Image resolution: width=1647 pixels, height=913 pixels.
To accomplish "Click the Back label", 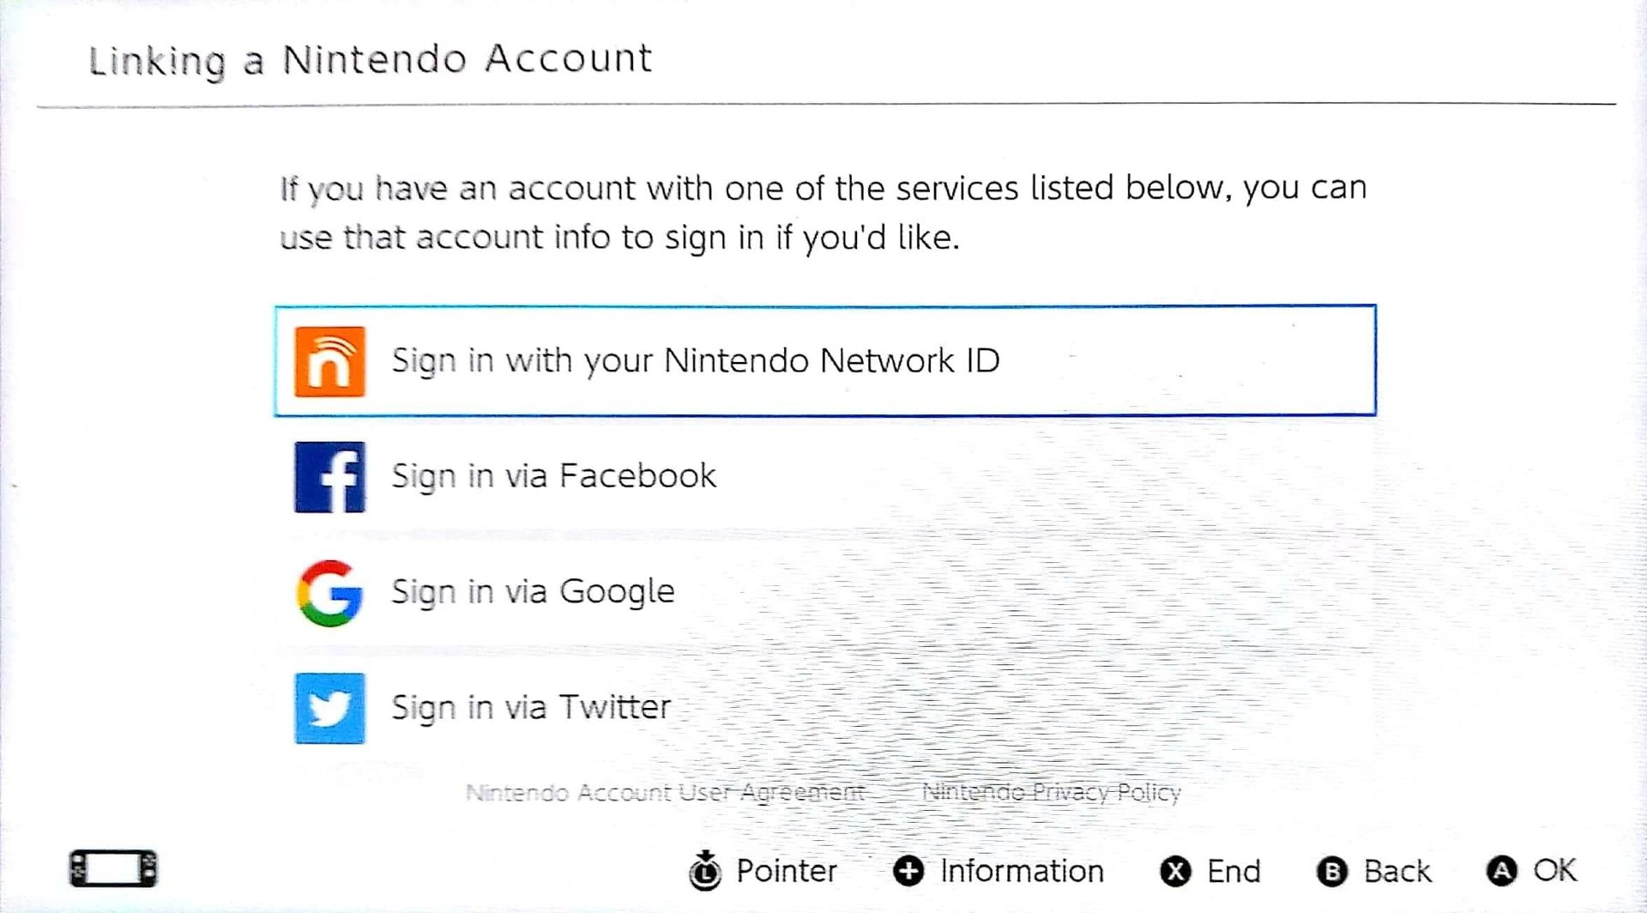I will 1397,872.
